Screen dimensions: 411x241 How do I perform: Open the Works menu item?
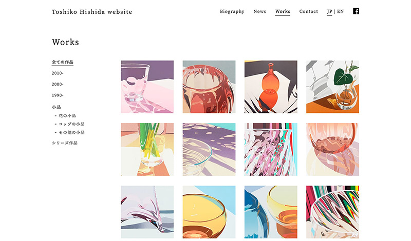283,11
